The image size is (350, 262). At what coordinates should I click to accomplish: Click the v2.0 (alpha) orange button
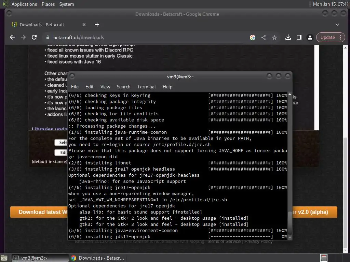(315, 212)
